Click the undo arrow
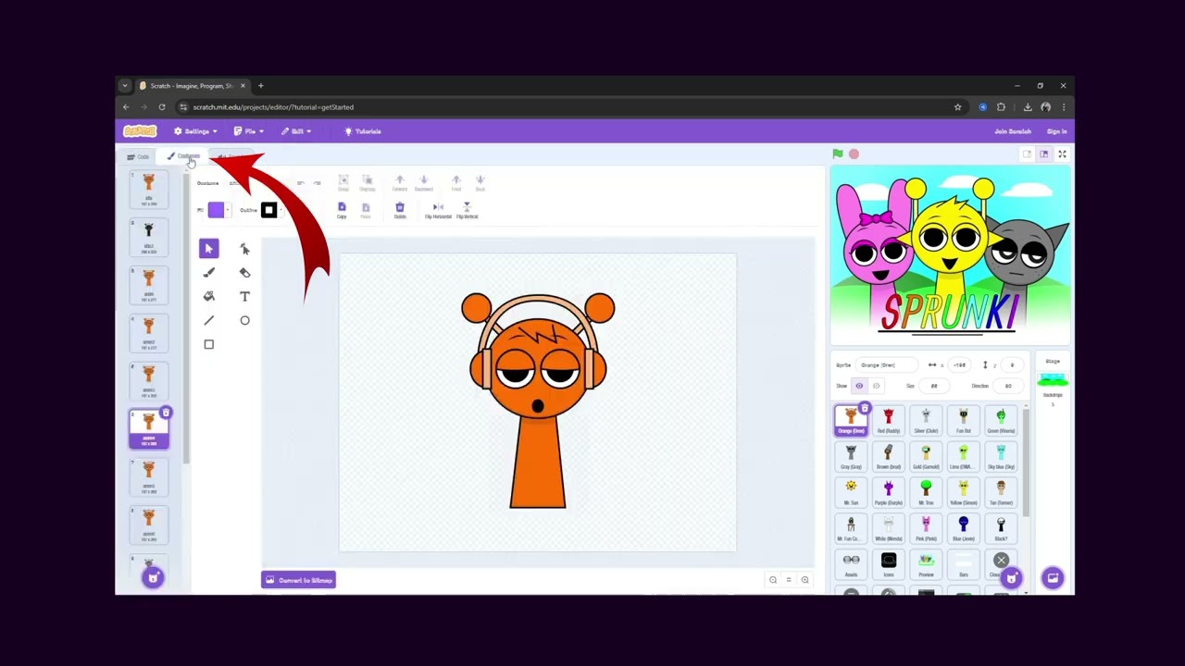This screenshot has height=666, width=1185. pos(300,183)
